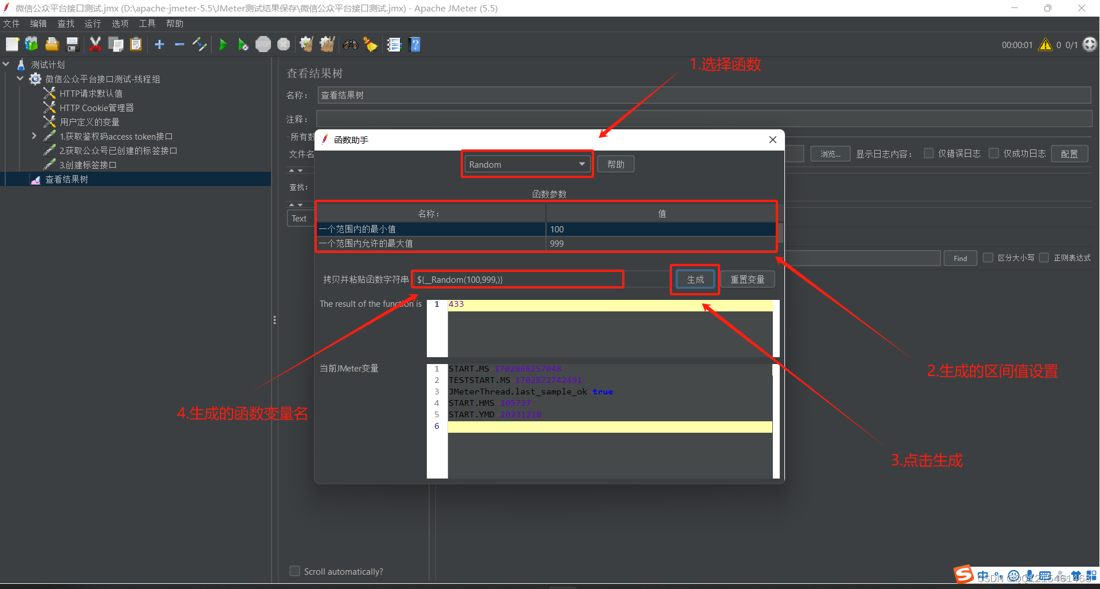Open the Random function dropdown

[527, 164]
